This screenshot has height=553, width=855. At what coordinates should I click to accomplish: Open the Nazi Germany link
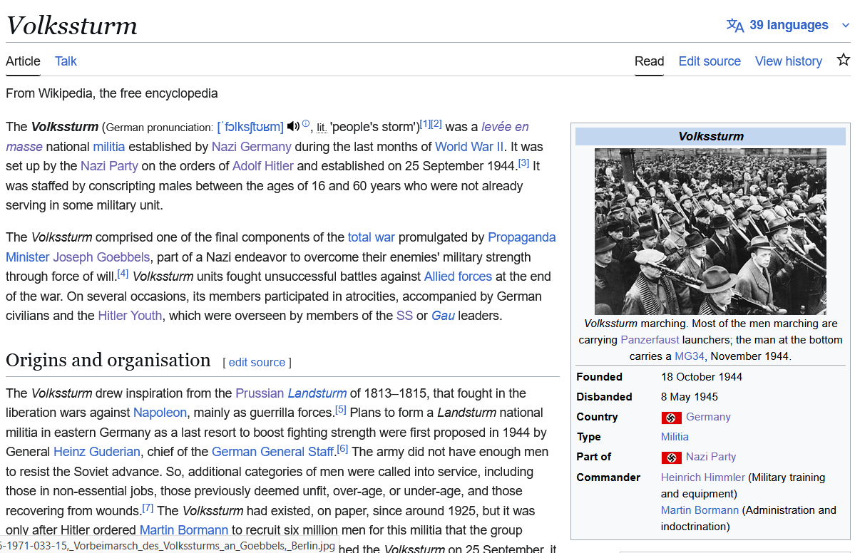[252, 147]
